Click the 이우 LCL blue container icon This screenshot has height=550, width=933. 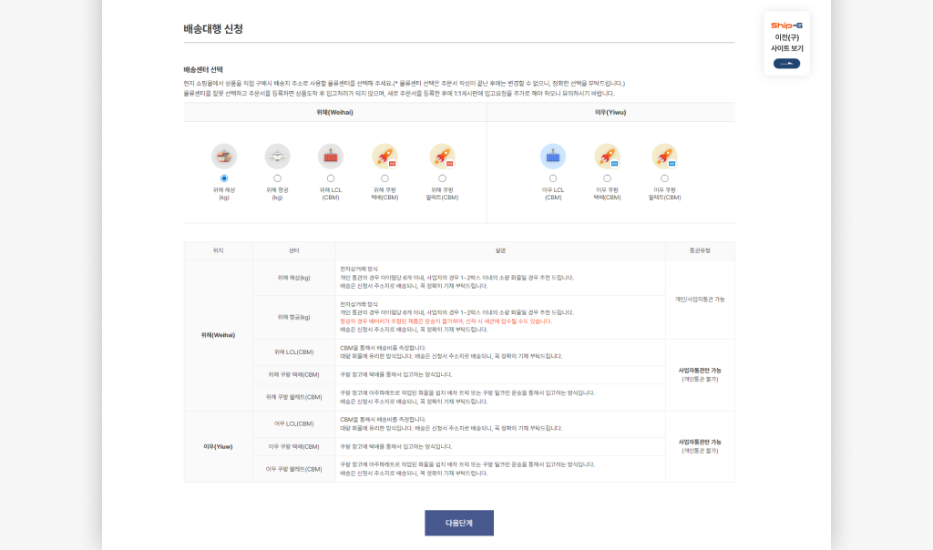(553, 156)
